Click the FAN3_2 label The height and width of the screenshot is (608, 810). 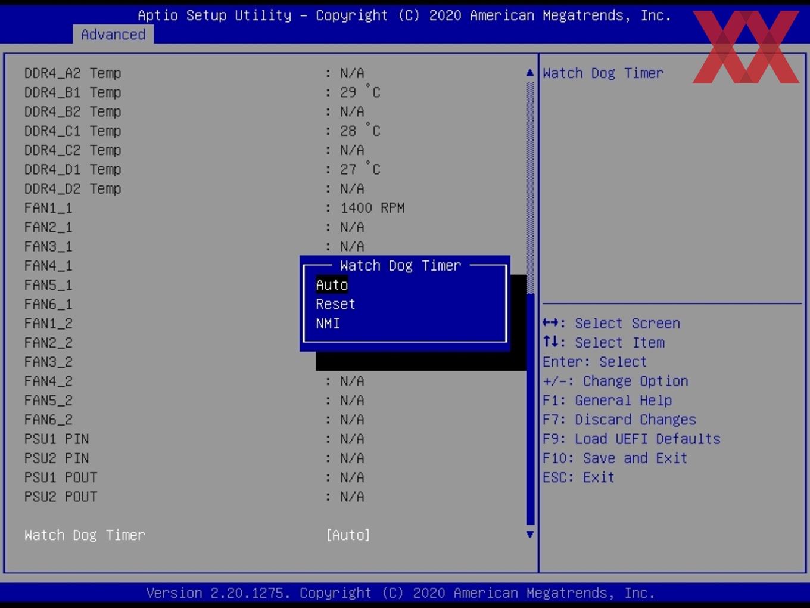[48, 362]
